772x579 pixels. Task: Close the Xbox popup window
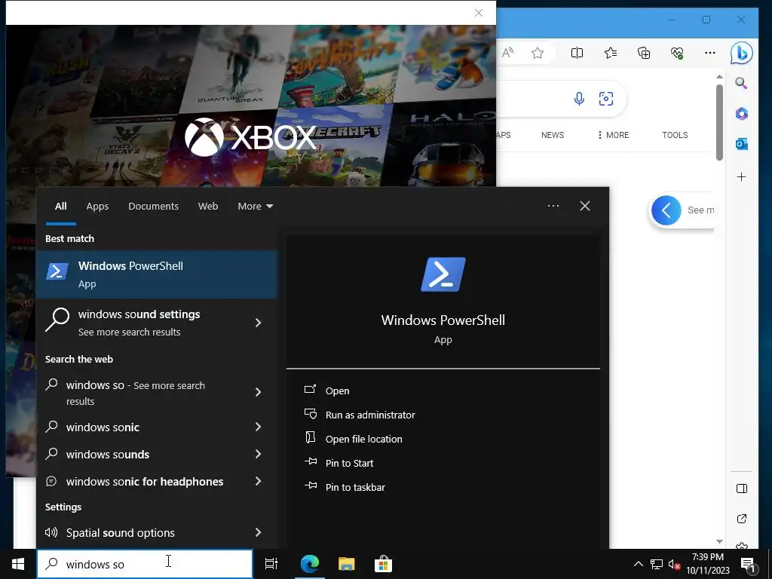479,13
